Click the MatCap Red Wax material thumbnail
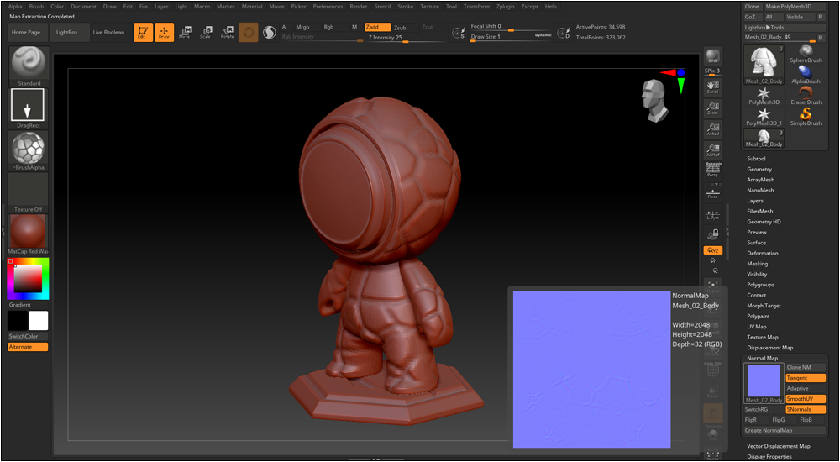The height and width of the screenshot is (462, 840). tap(28, 231)
